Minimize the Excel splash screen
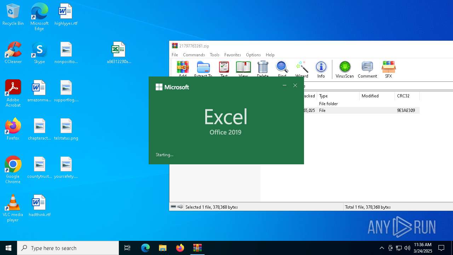This screenshot has width=453, height=255. coord(285,85)
